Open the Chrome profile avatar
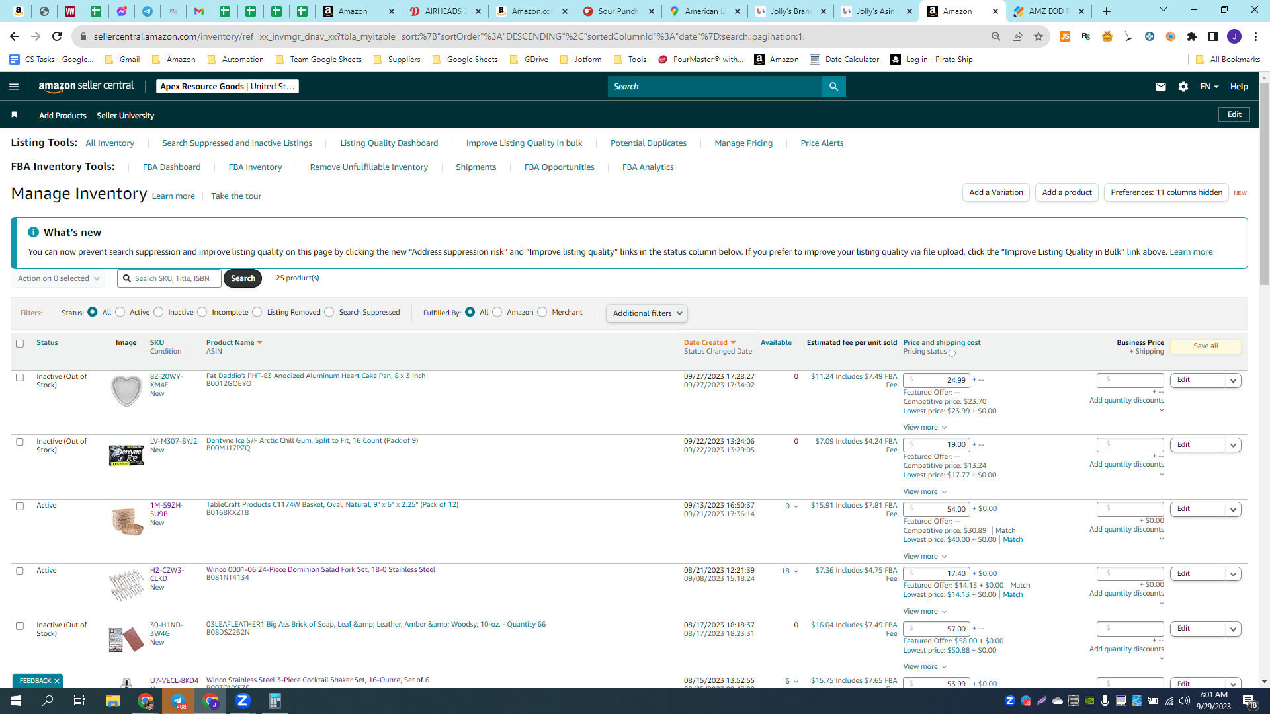The width and height of the screenshot is (1270, 714). (x=1234, y=36)
